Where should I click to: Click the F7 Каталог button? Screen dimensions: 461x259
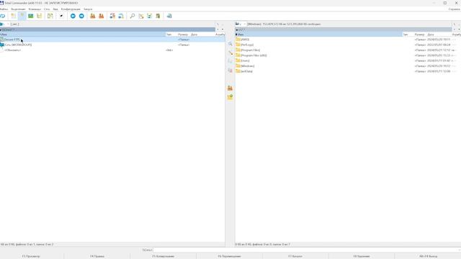tap(295, 256)
